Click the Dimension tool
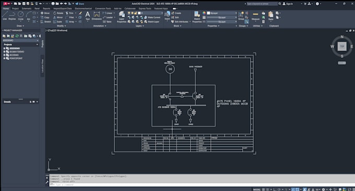The height and width of the screenshot is (191, 355). [x=97, y=16]
